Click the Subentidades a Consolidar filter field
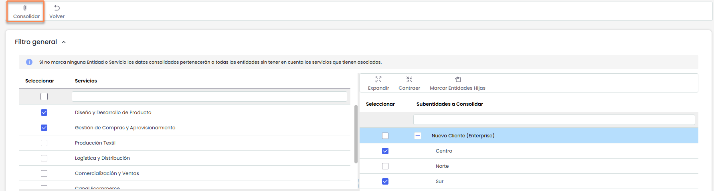714x191 pixels. pyautogui.click(x=554, y=120)
